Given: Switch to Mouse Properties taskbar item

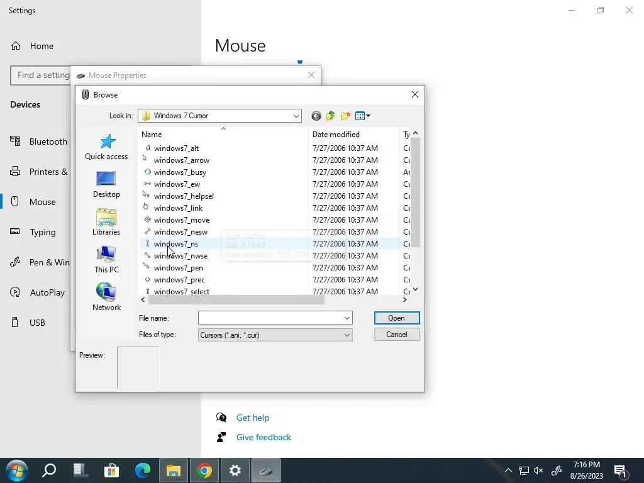Looking at the screenshot, I should point(266,470).
